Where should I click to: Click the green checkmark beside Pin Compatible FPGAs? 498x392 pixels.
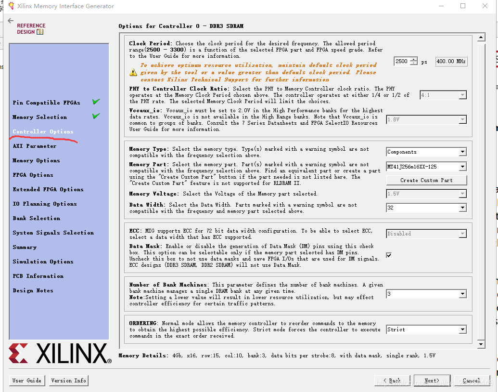[96, 102]
